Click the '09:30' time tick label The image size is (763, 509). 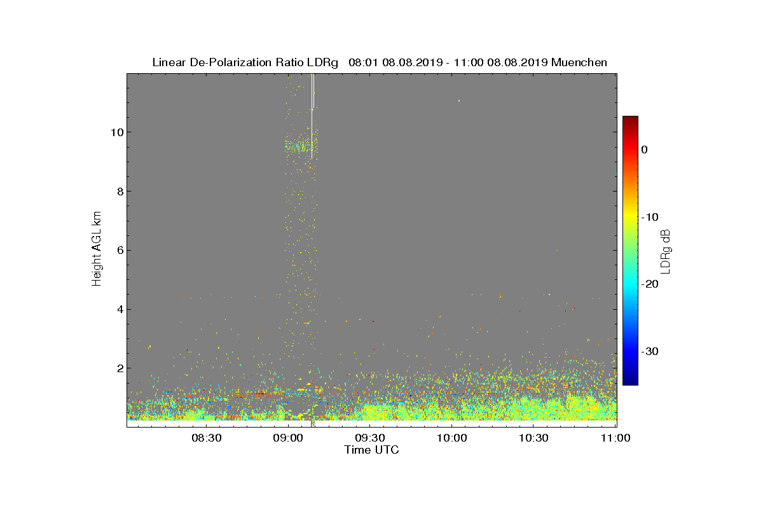[370, 438]
